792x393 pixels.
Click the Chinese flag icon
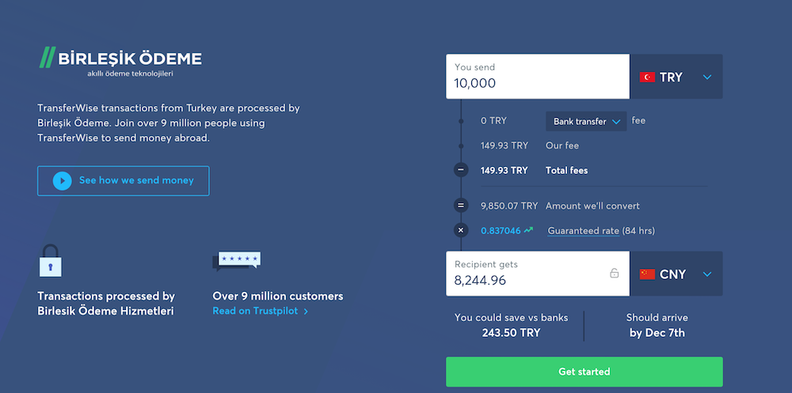pos(647,274)
